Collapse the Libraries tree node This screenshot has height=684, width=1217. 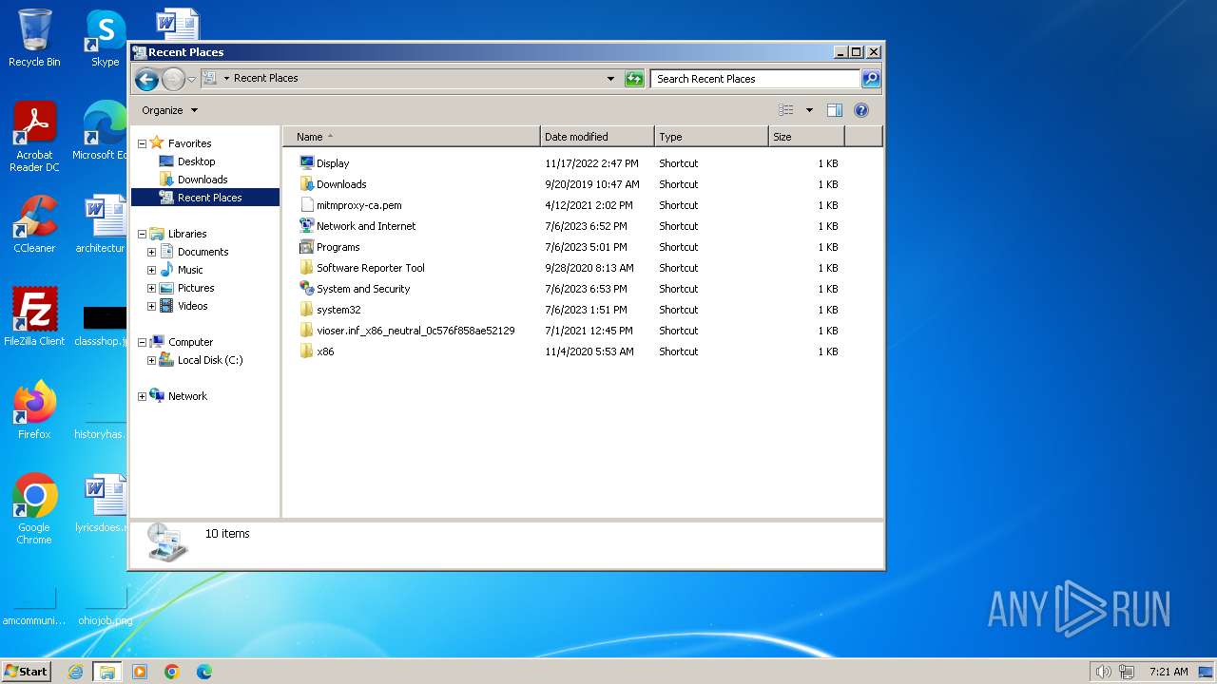[142, 234]
